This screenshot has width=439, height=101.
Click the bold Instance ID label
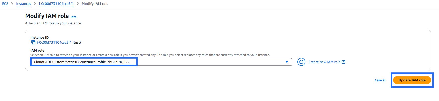coord(39,38)
